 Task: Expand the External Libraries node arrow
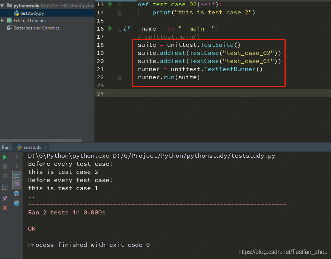2,20
